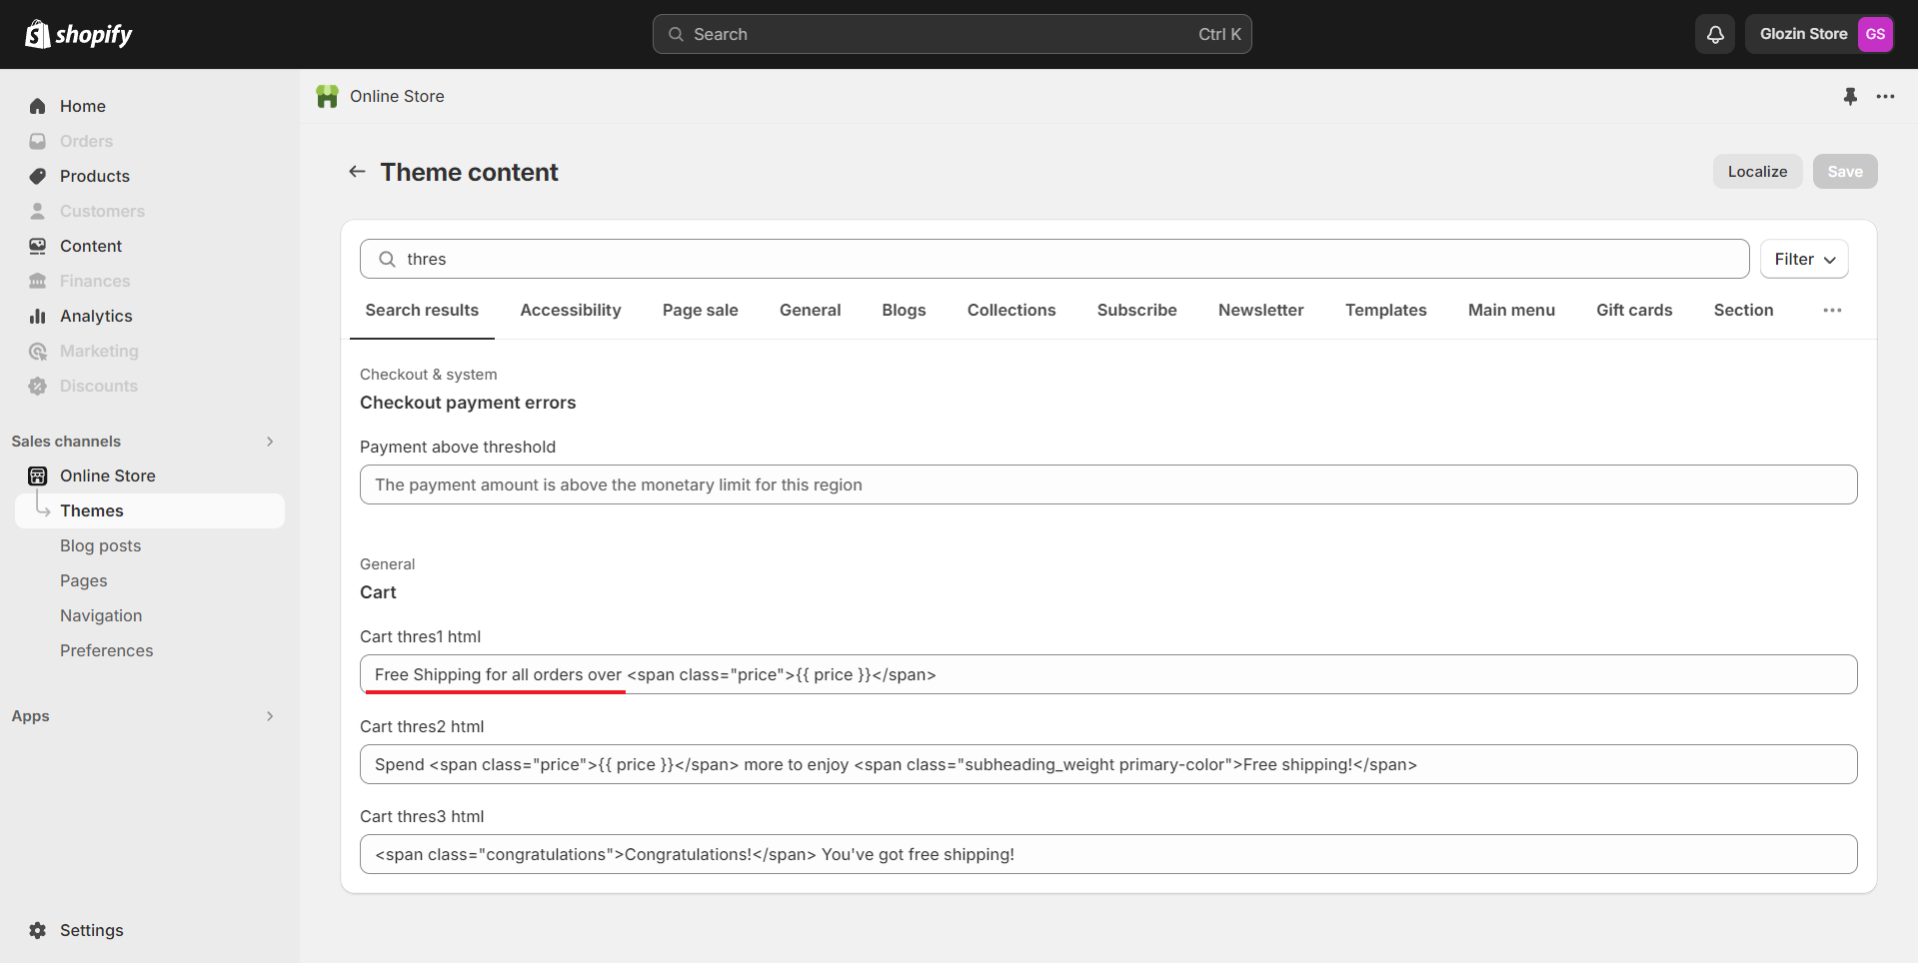Click the Localize button

click(1757, 172)
